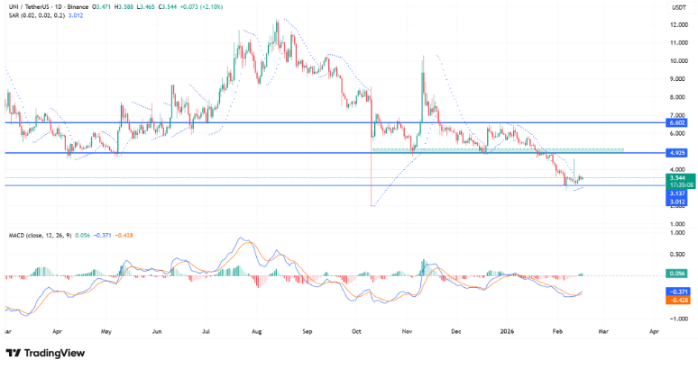This screenshot has height=368, width=698.
Task: Select the green dashed rectangle zone
Action: point(496,149)
